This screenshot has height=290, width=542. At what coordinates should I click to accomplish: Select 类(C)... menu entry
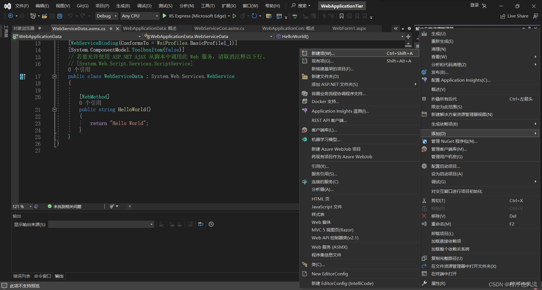click(x=360, y=264)
